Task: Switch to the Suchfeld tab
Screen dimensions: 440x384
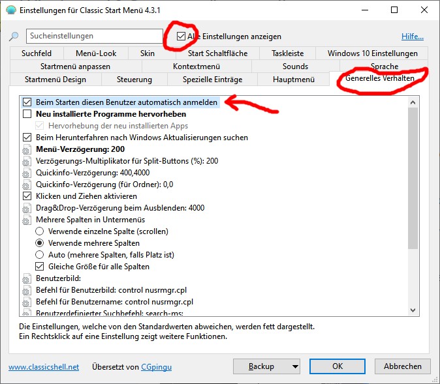Action: pyautogui.click(x=37, y=53)
